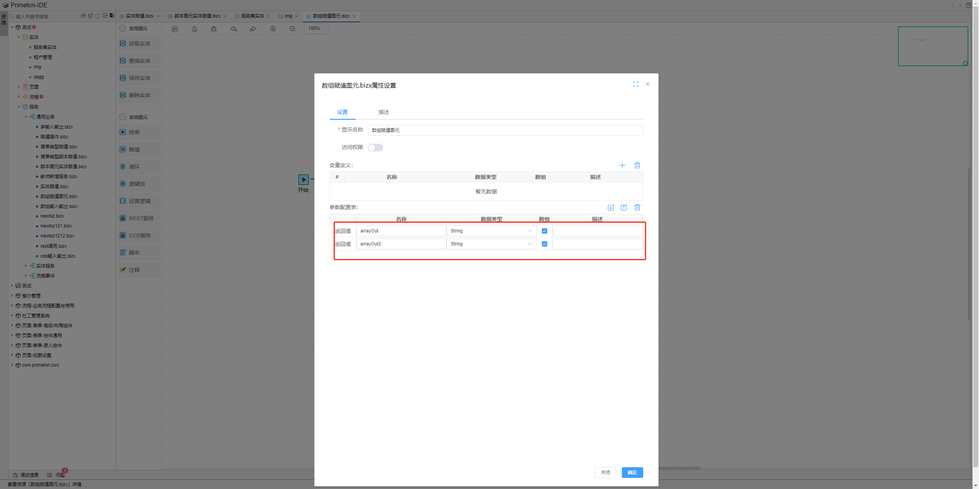Click the undo arrow in canvas toolbar

(x=234, y=29)
